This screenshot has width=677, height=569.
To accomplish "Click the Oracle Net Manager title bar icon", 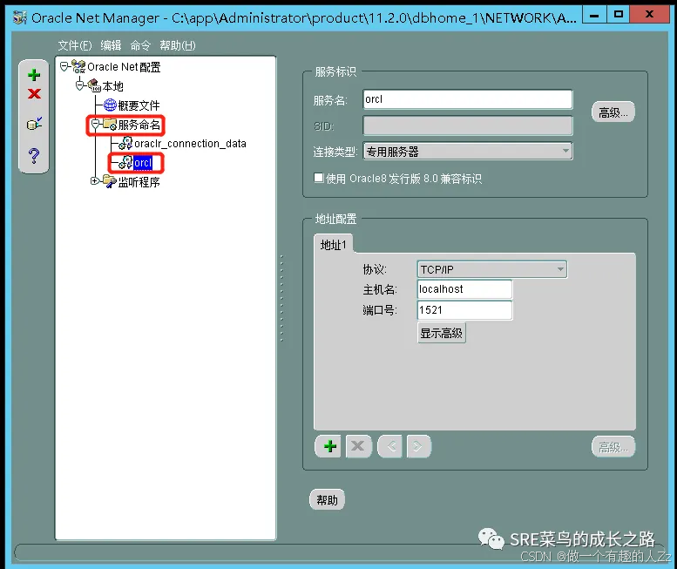I will 20,17.
